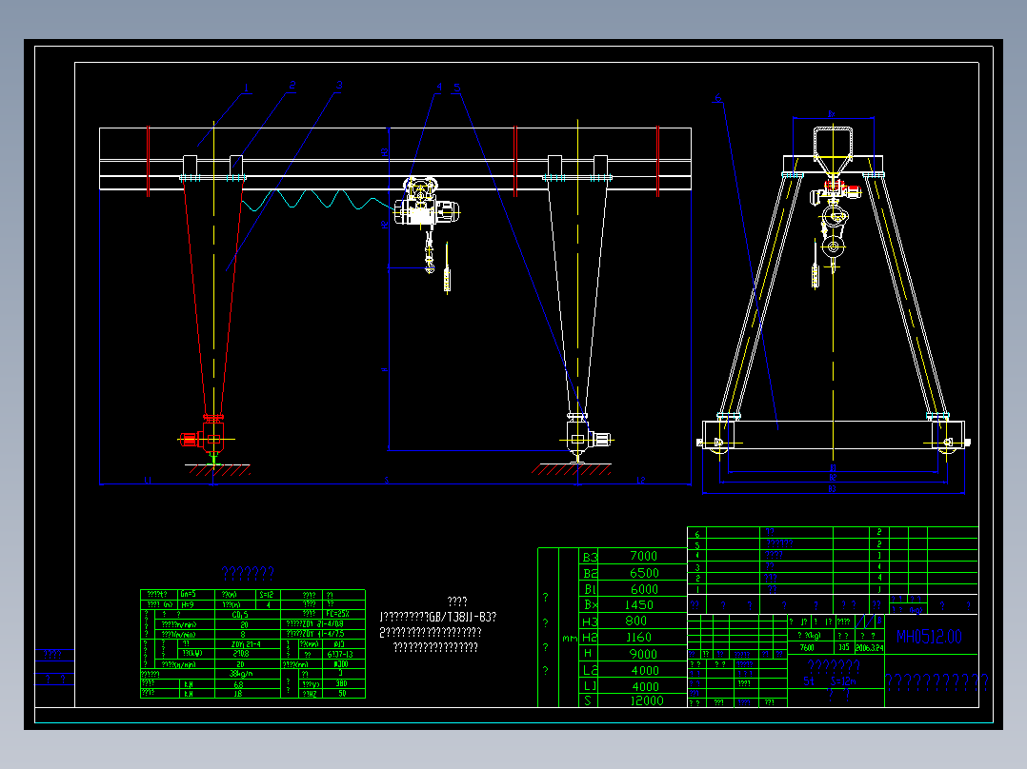Image resolution: width=1027 pixels, height=769 pixels.
Task: Click the S=12 cell in spec table
Action: pyautogui.click(x=267, y=594)
